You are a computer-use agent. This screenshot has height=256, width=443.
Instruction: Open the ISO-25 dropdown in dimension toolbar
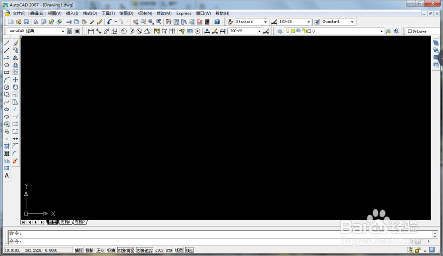coord(259,31)
